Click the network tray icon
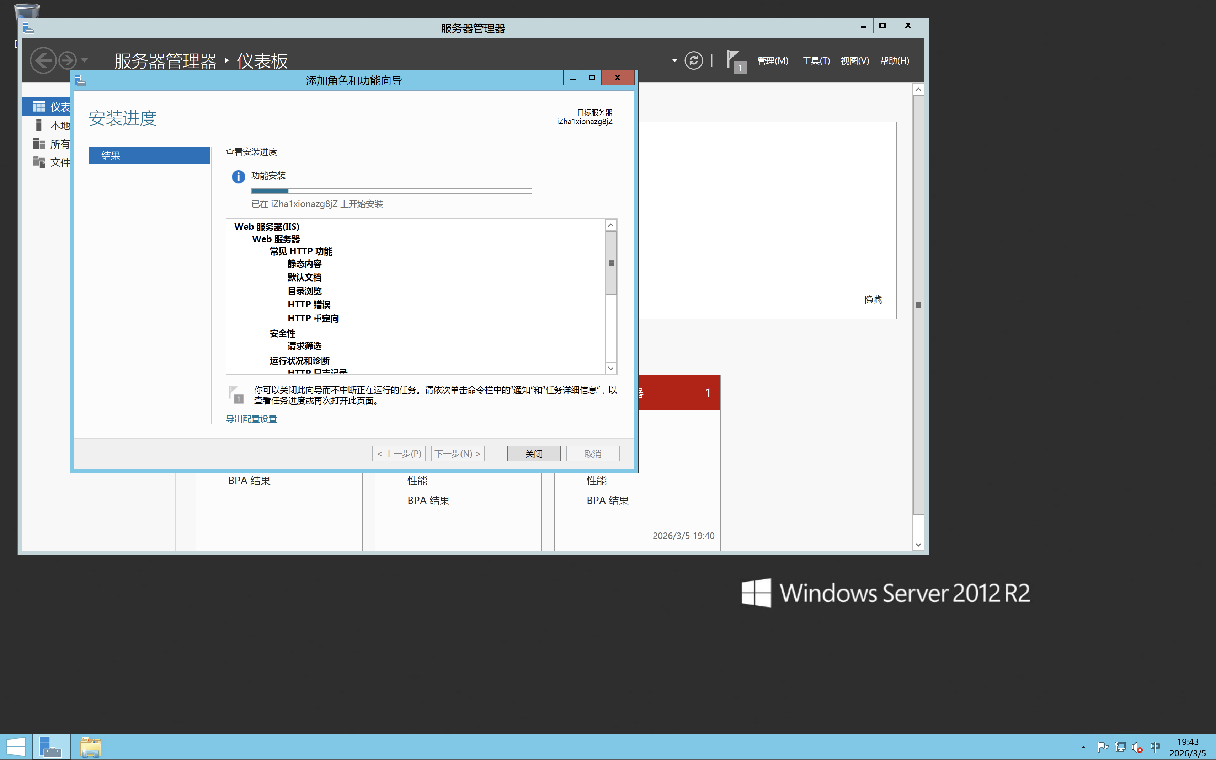This screenshot has height=760, width=1216. coord(1120,748)
